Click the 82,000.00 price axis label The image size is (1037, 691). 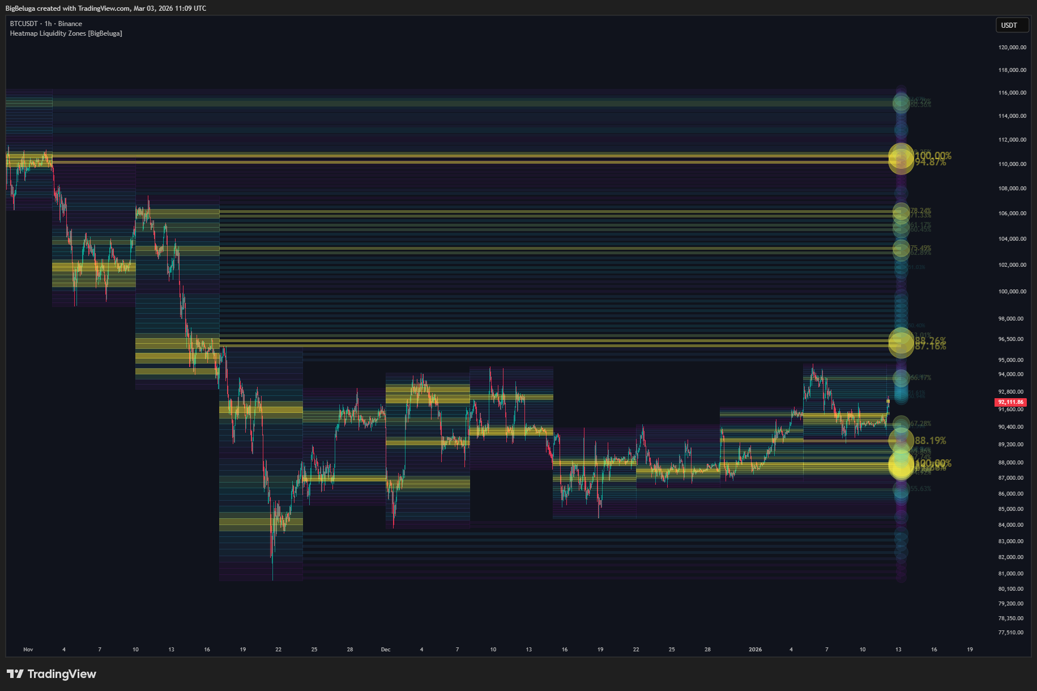[x=1011, y=557]
